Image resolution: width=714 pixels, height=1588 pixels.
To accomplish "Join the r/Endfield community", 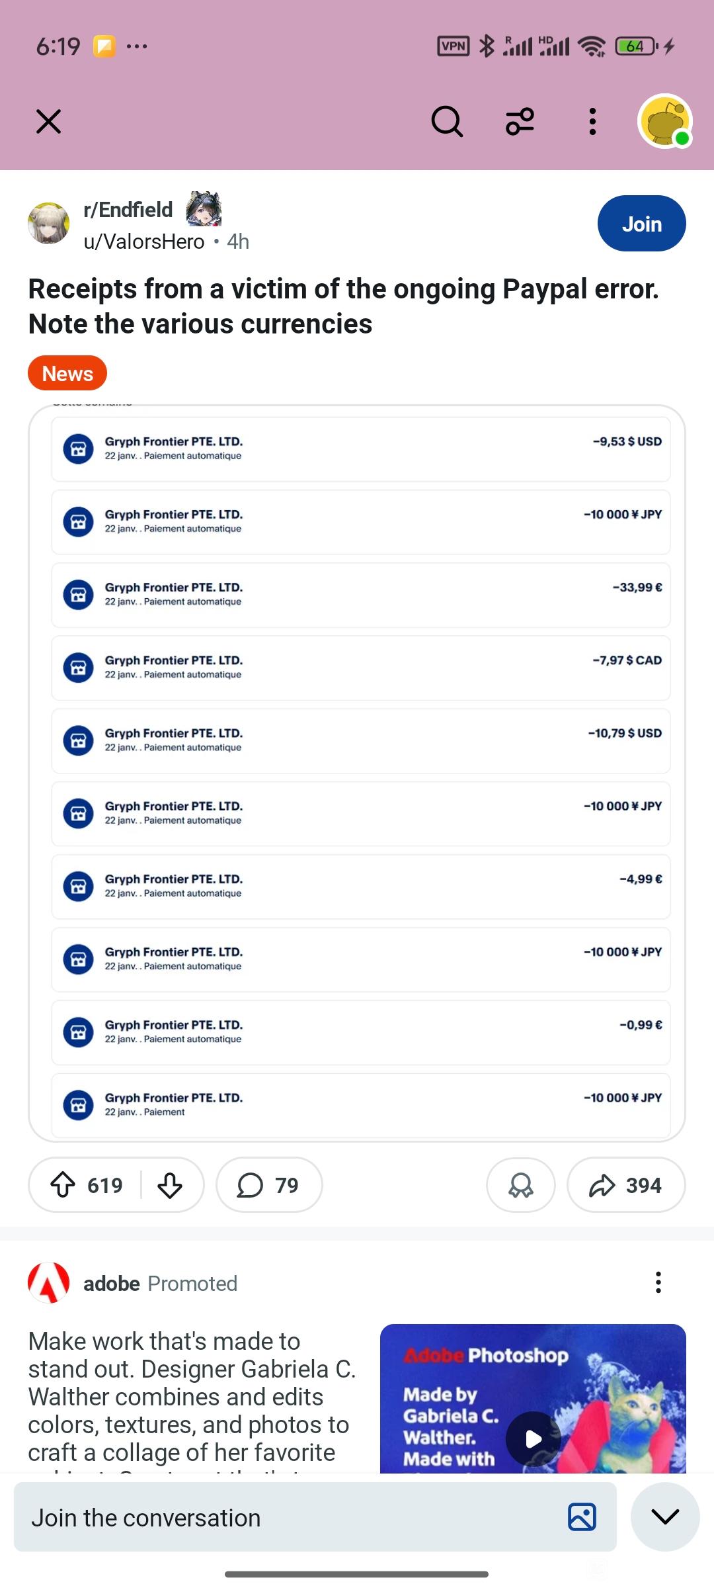I will [641, 224].
